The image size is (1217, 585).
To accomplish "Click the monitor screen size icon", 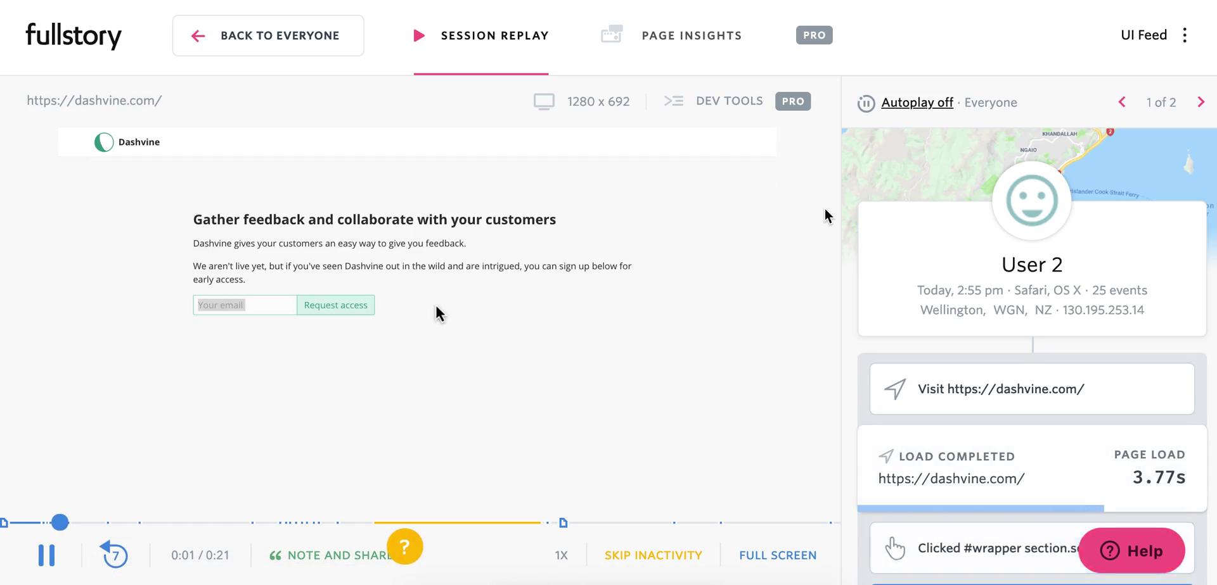I will click(544, 102).
